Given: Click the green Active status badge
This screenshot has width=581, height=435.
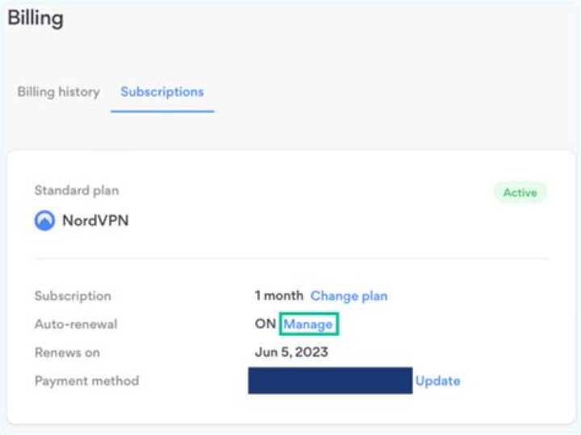Looking at the screenshot, I should (x=520, y=193).
